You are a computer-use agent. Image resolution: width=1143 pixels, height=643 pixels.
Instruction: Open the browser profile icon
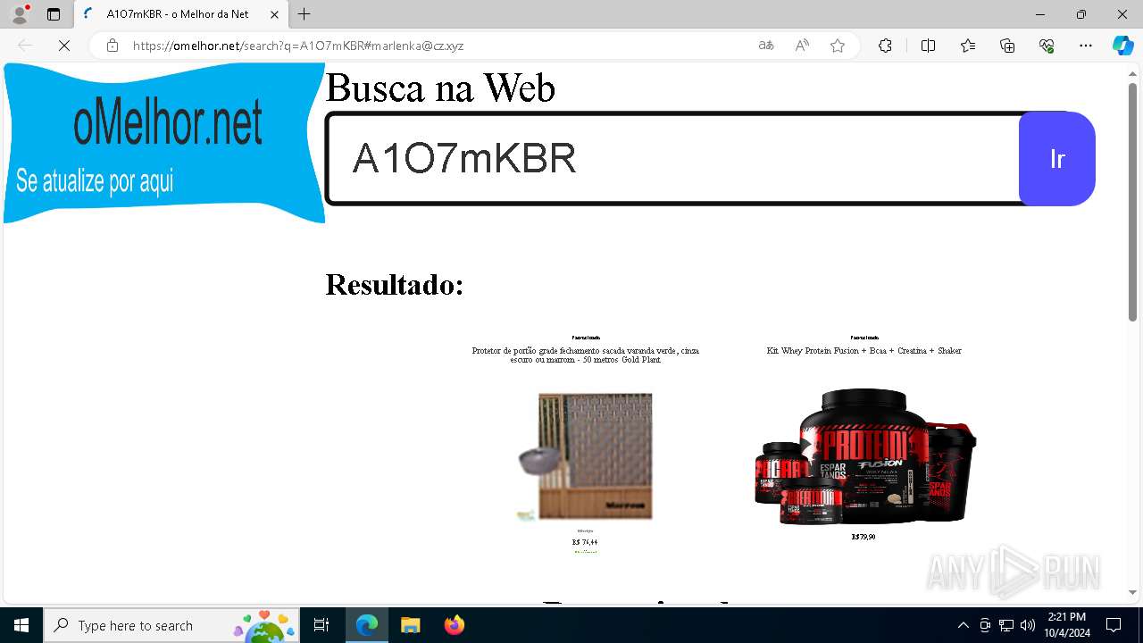(x=20, y=14)
